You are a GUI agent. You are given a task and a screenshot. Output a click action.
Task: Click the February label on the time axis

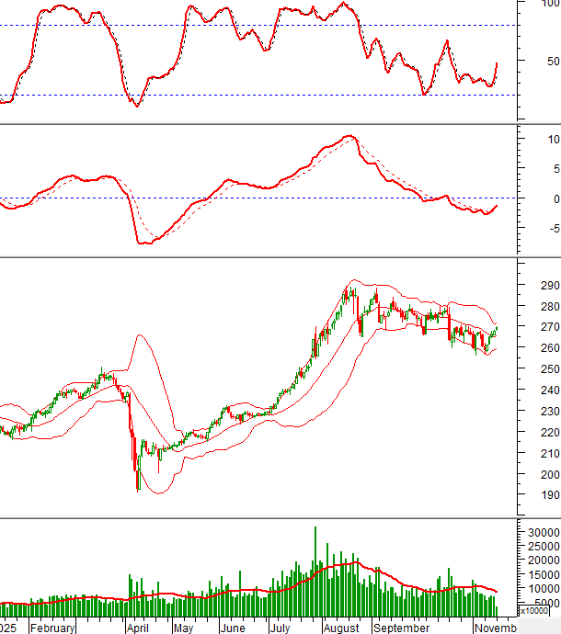[x=52, y=628]
